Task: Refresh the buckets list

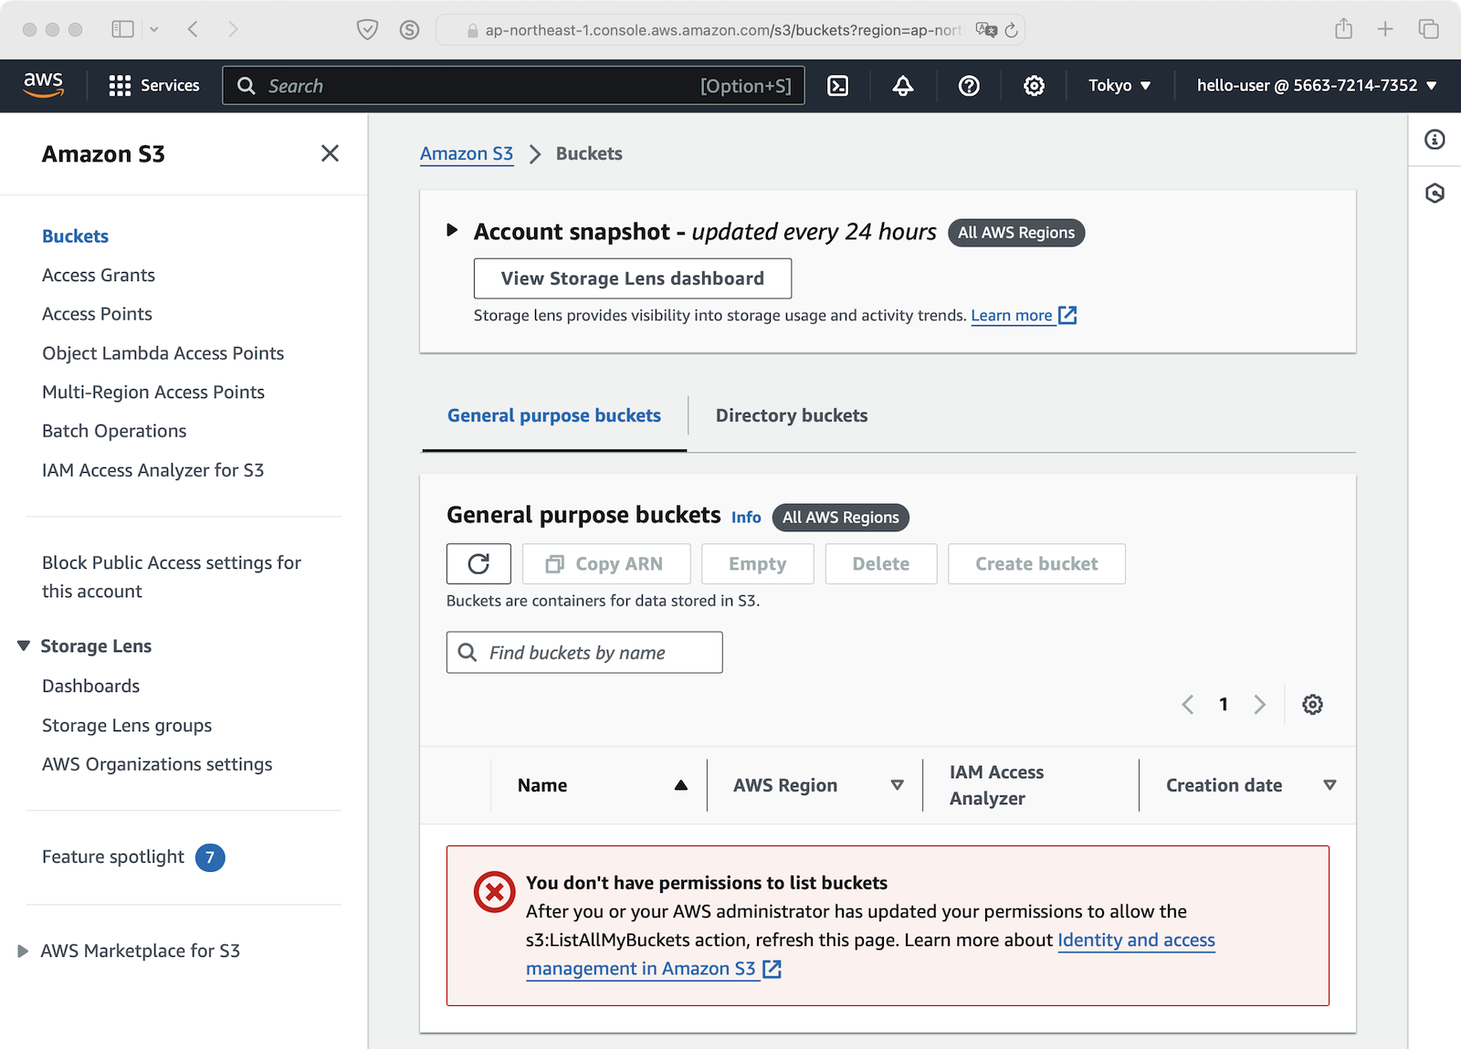Action: 478,564
